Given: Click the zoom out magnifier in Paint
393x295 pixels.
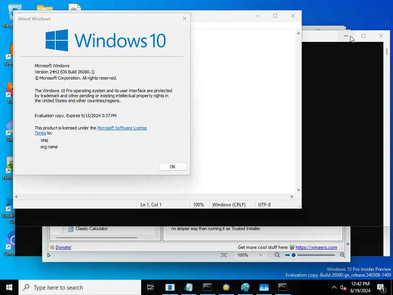Looking at the screenshot, I should (277, 255).
